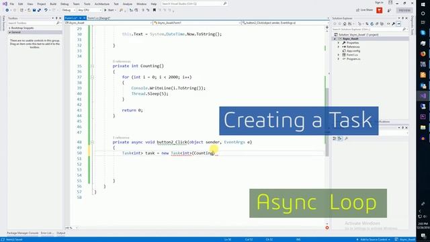Click the Navigate Backward toolbar icon
The height and width of the screenshot is (242, 430).
[x=7, y=10]
